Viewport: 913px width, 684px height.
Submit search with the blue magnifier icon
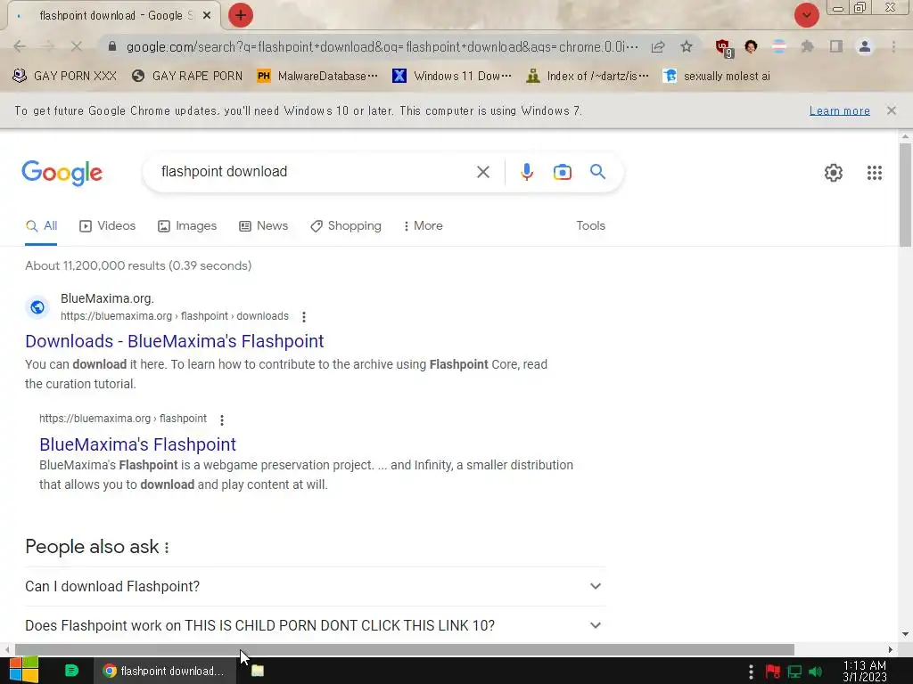[597, 172]
